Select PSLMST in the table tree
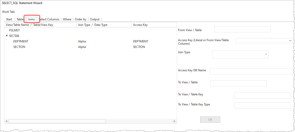The height and width of the screenshot is (132, 295). click(14, 30)
